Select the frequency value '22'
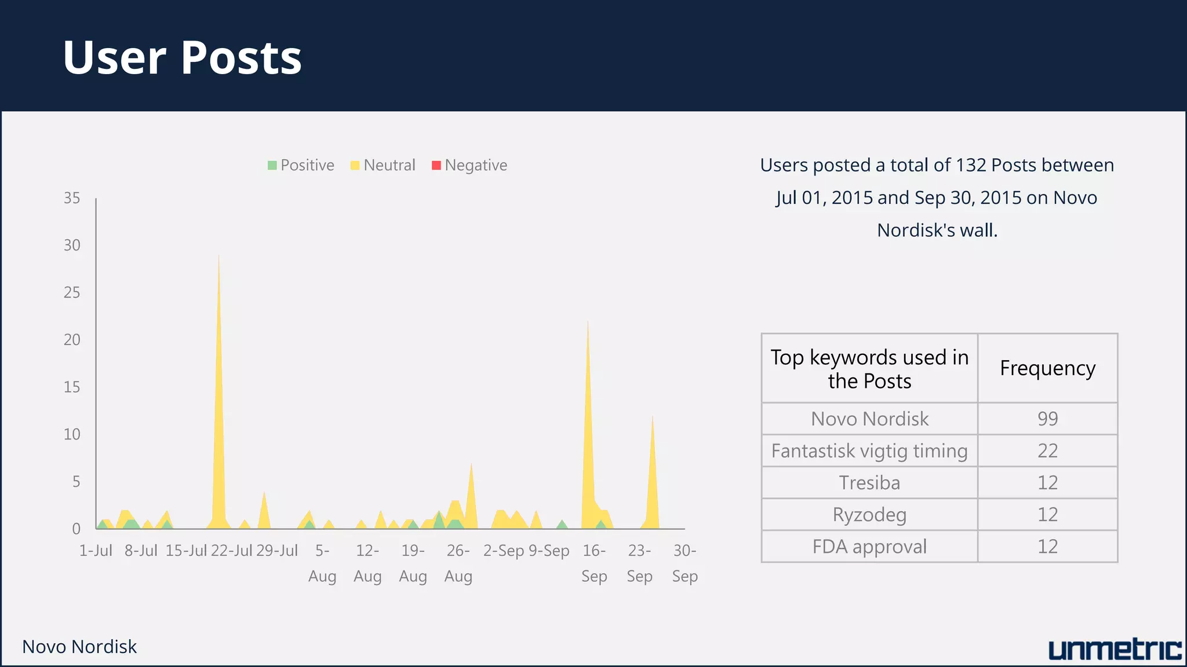 [x=1047, y=450]
